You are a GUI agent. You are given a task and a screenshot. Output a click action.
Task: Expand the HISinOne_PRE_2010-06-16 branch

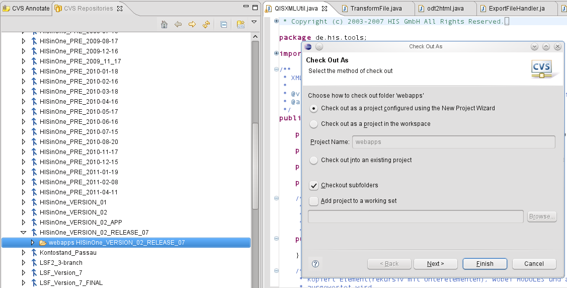point(24,121)
